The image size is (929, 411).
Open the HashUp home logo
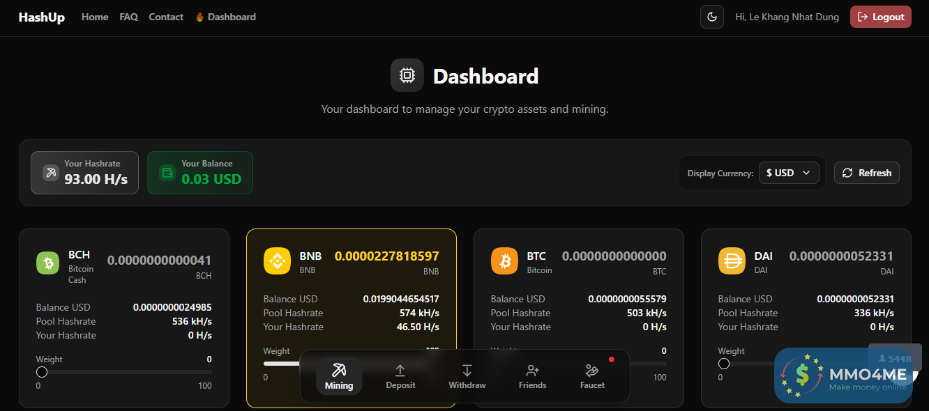(x=42, y=17)
